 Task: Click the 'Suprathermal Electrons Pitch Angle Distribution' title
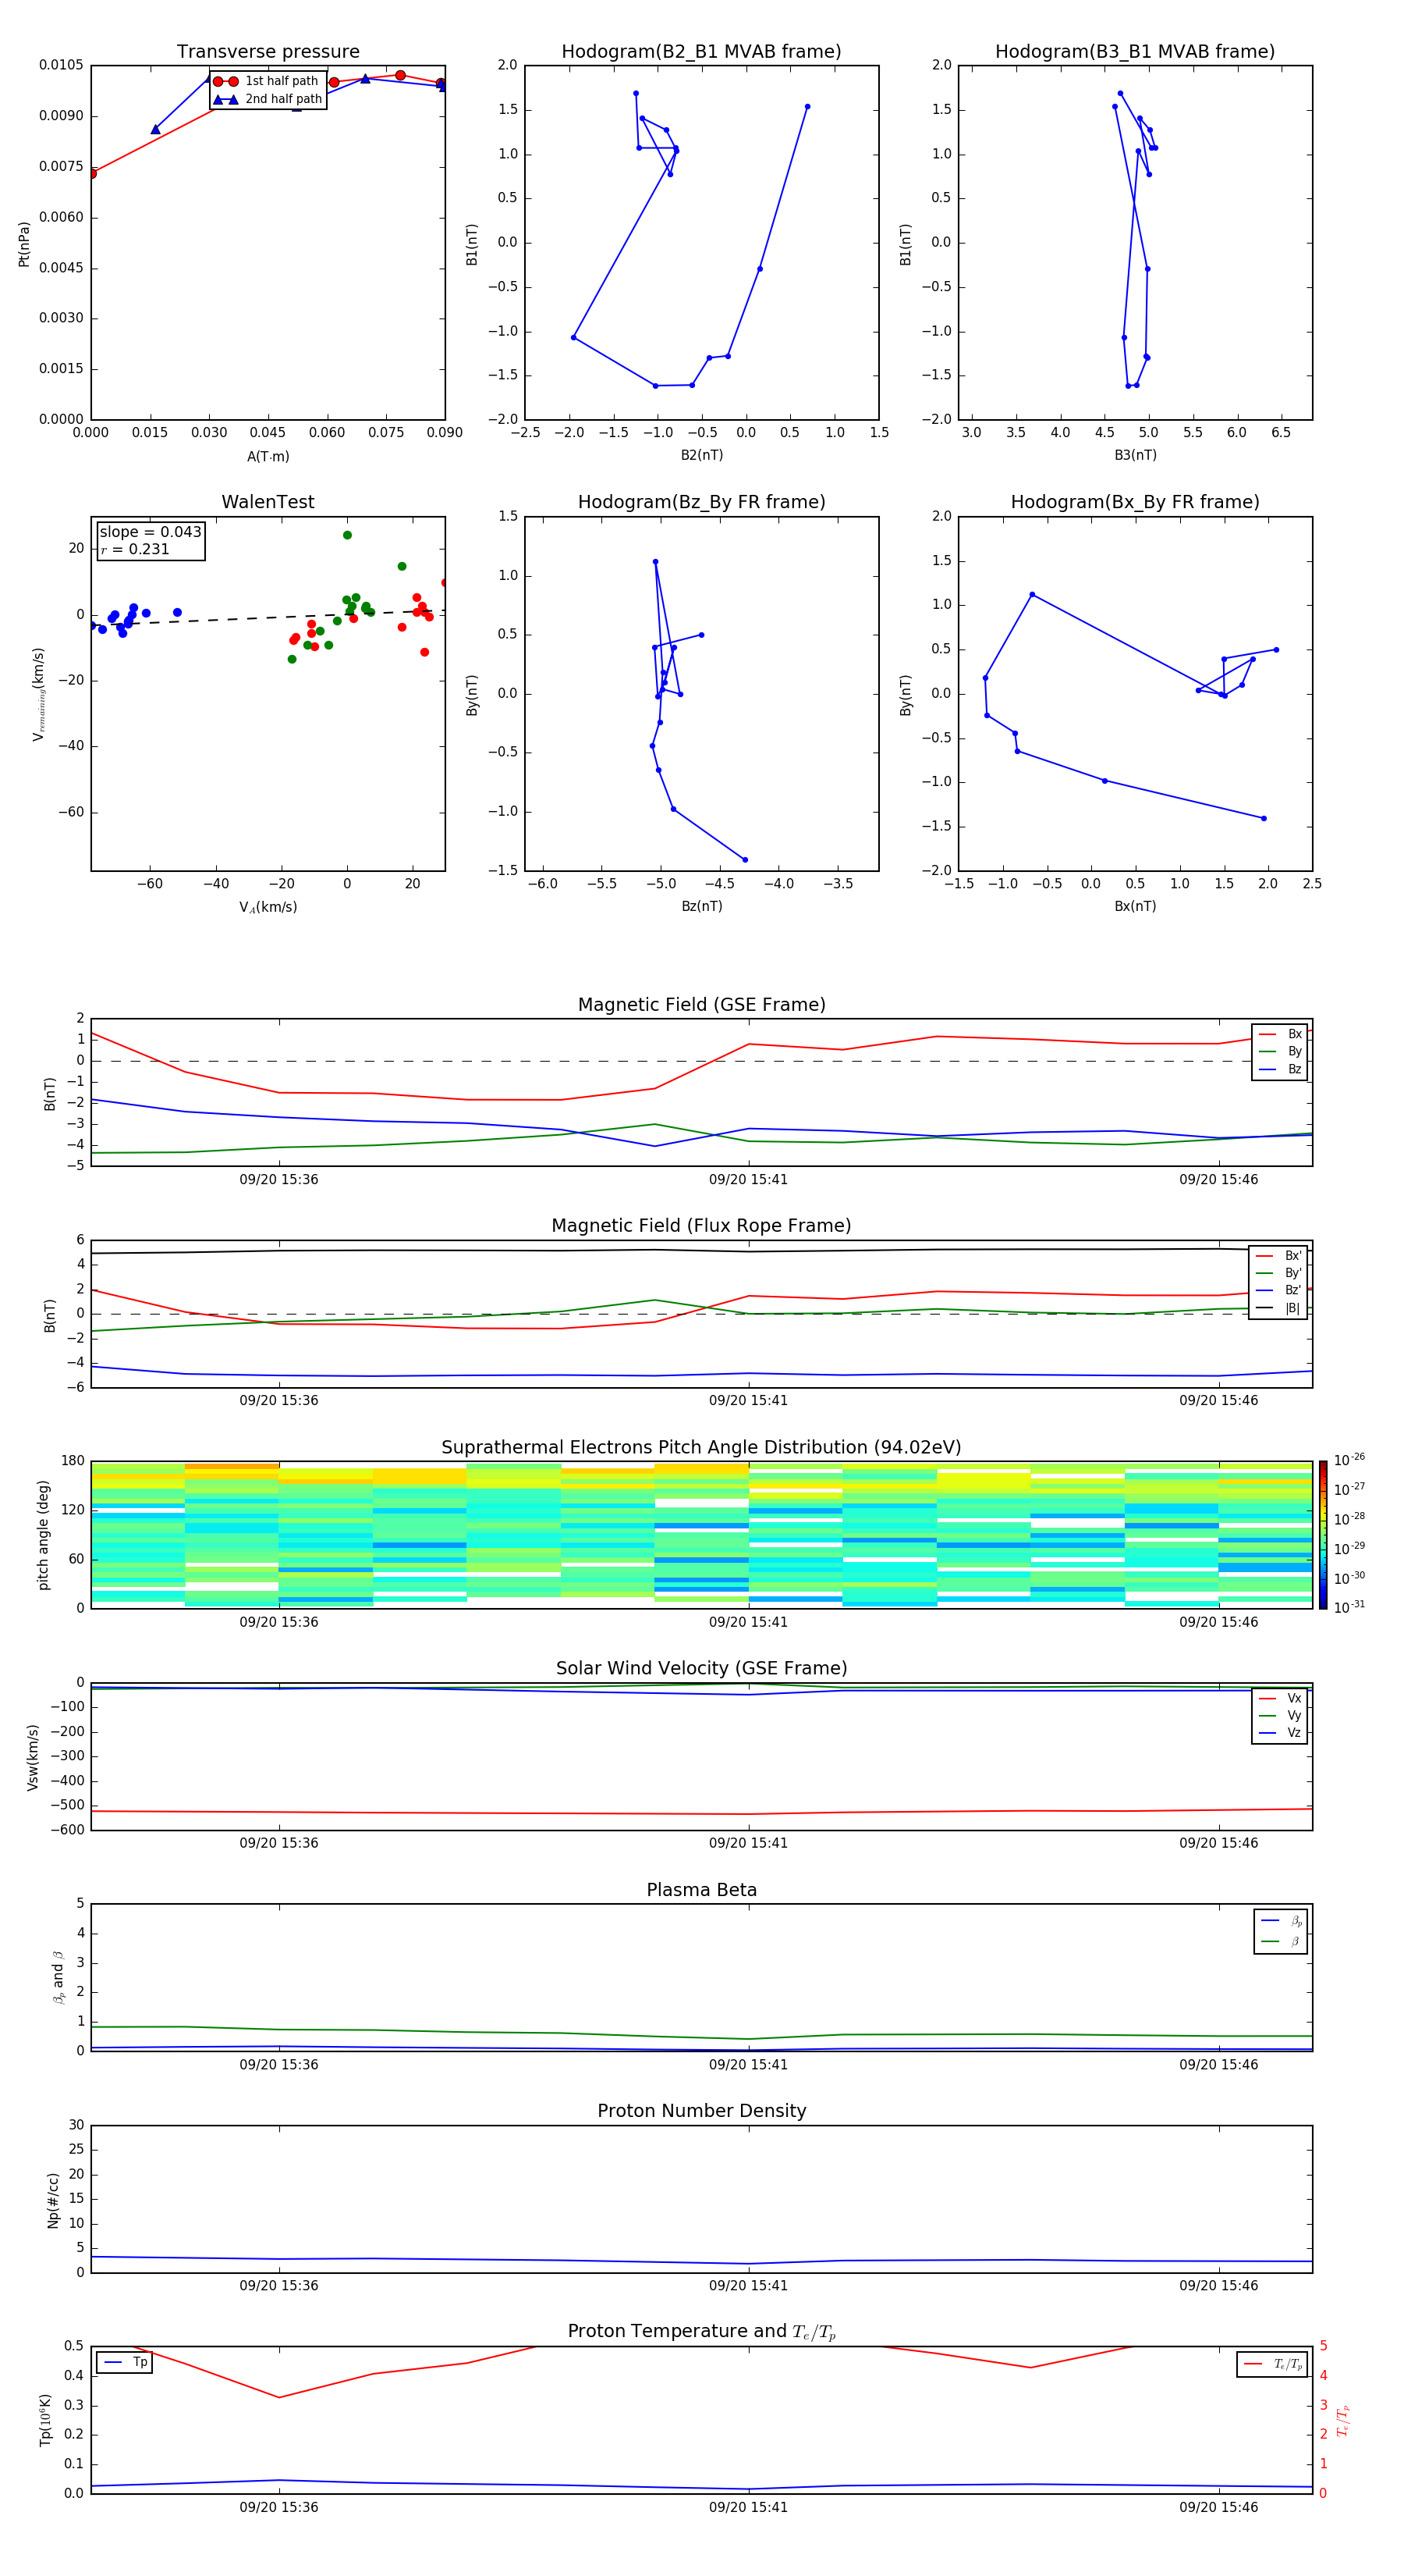pos(701,1447)
